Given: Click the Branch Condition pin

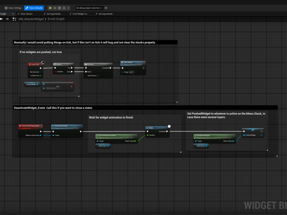Looking at the screenshot, I should pyautogui.click(x=55, y=72).
